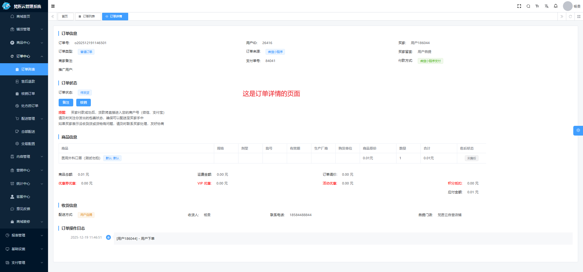Open 核销订单 sidebar item
Screen dimensions: 583x272
pos(24,94)
